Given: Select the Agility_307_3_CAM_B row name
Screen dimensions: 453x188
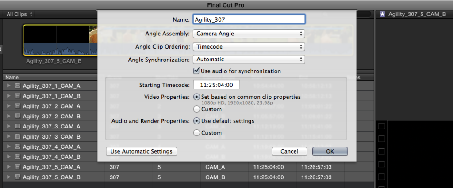Looking at the screenshot, I should point(51,136).
